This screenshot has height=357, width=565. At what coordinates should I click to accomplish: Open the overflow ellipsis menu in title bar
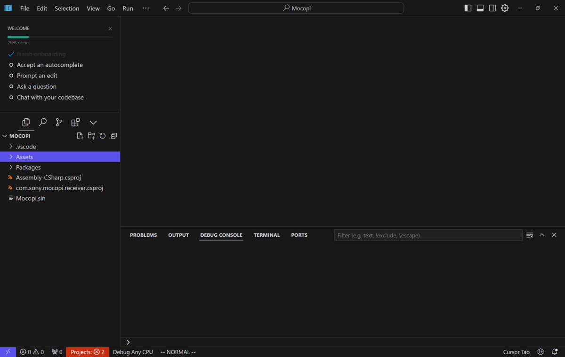146,8
